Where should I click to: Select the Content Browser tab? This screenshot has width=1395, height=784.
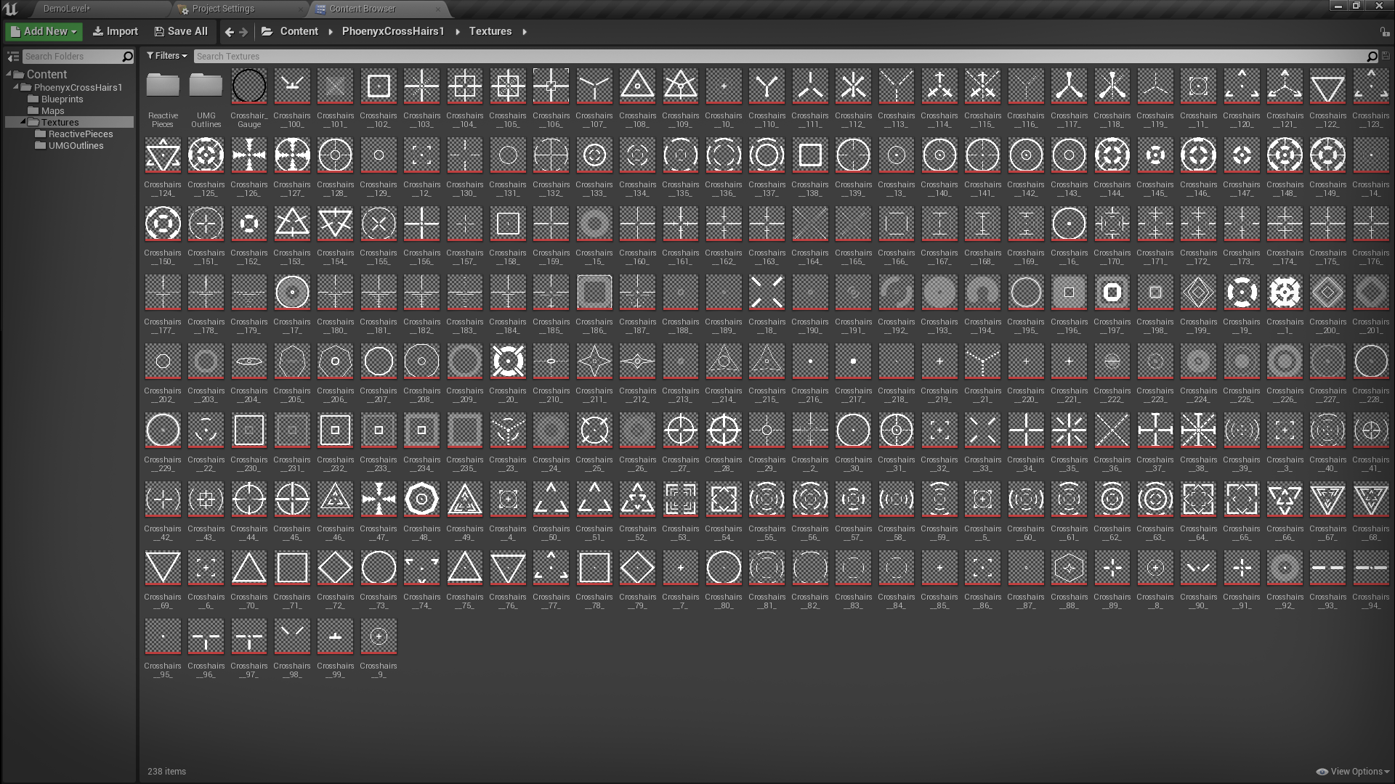click(363, 9)
